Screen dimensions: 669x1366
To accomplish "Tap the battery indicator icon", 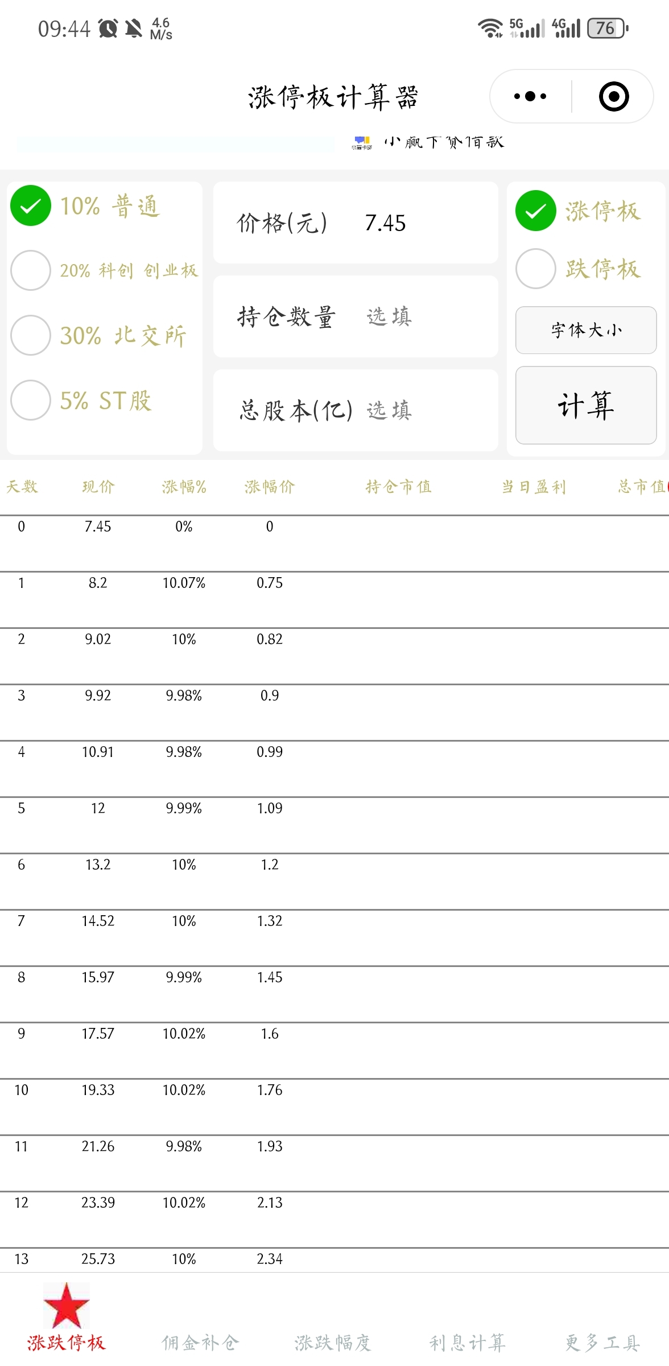I will [x=608, y=28].
